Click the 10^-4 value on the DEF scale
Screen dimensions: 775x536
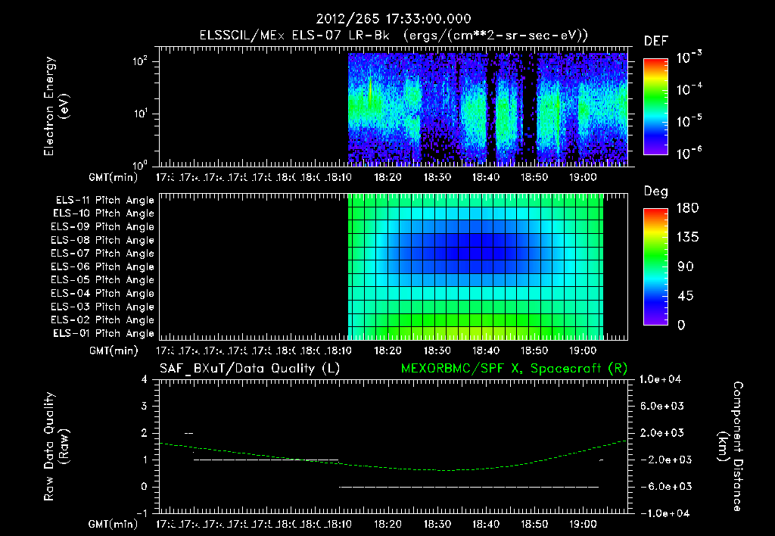[x=689, y=89]
